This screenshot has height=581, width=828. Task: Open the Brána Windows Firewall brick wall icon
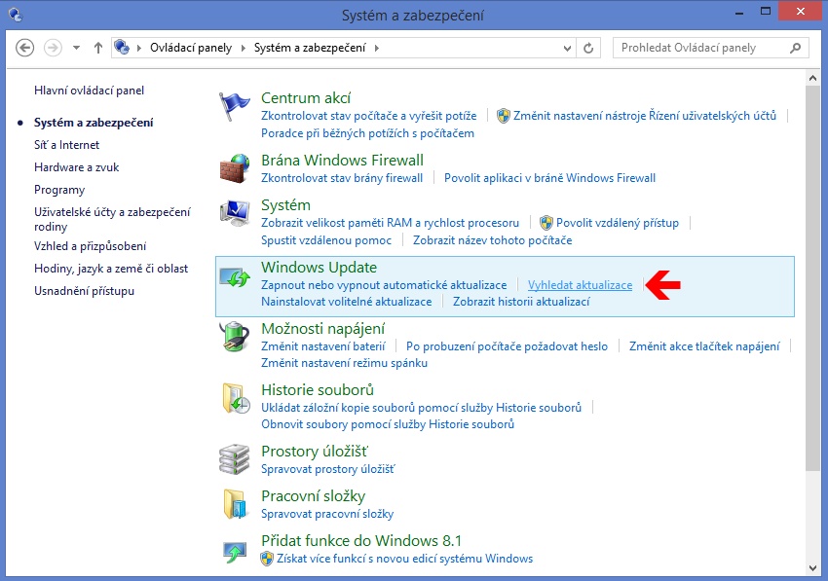[x=235, y=168]
